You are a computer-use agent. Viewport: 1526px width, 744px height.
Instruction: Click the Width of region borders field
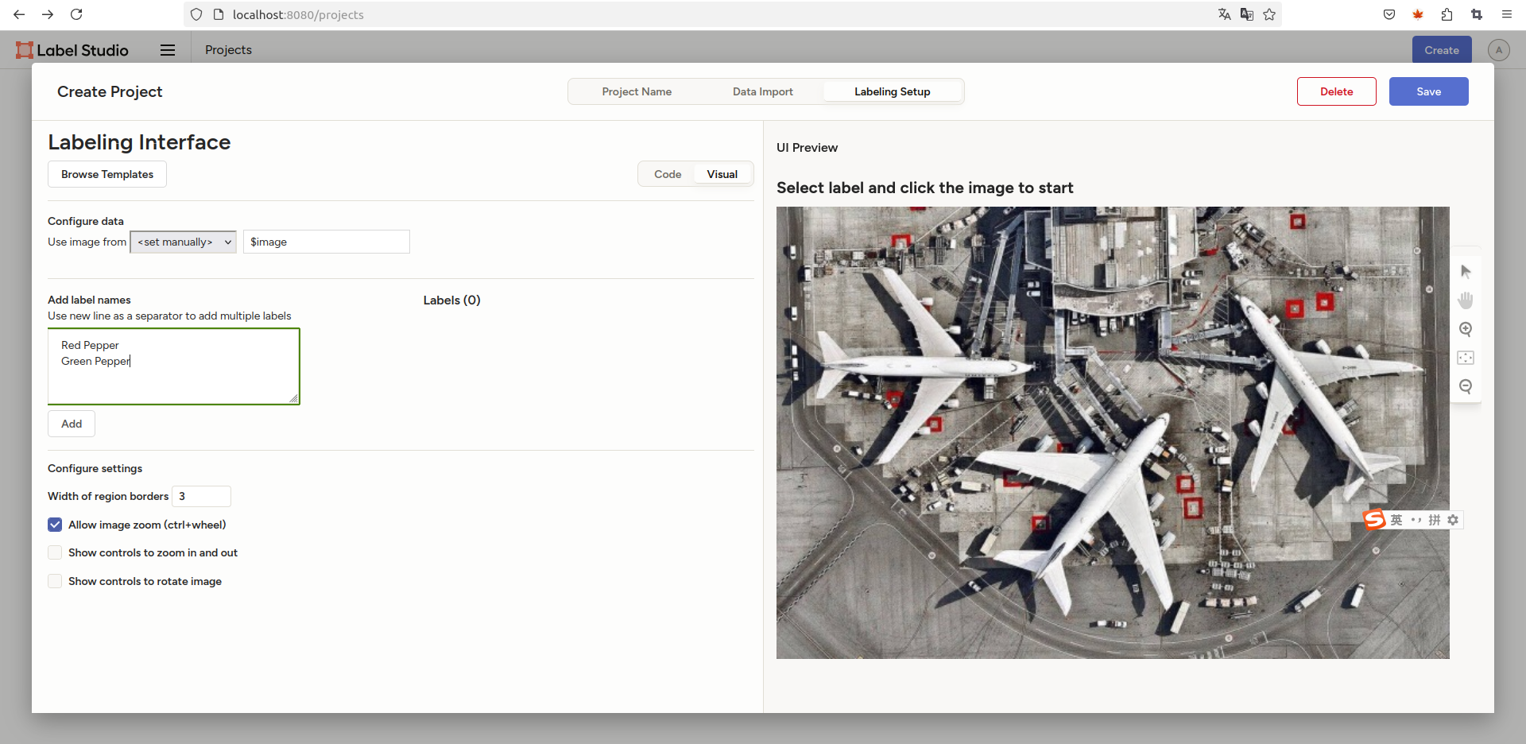(x=202, y=496)
